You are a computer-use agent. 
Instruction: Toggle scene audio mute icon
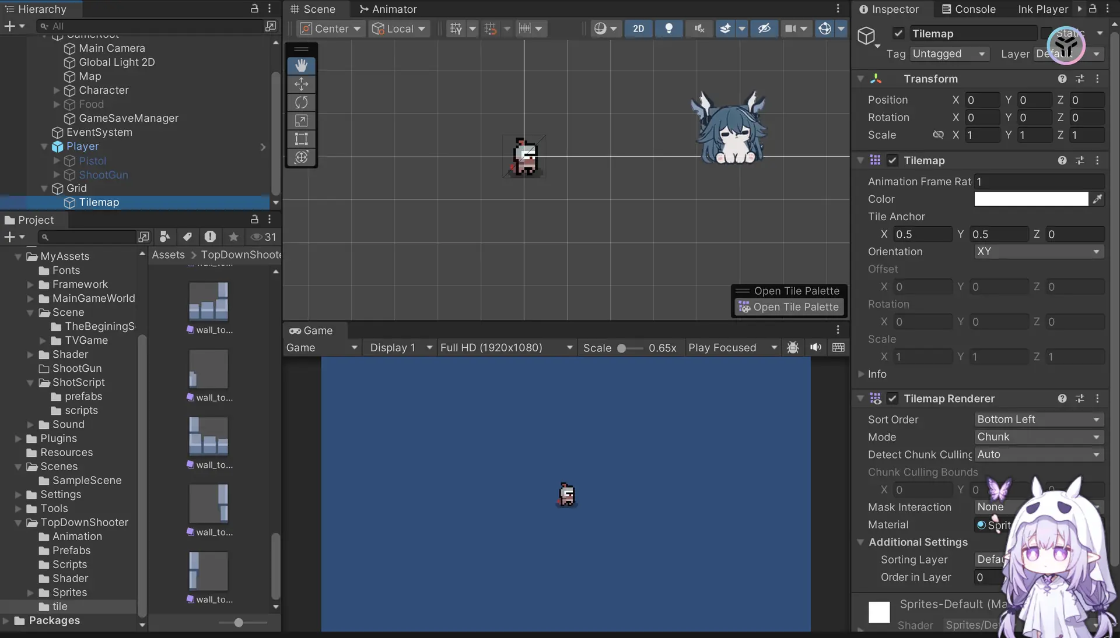pos(699,29)
